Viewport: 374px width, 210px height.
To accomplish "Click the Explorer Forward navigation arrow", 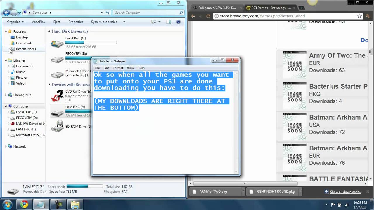I will coord(14,13).
